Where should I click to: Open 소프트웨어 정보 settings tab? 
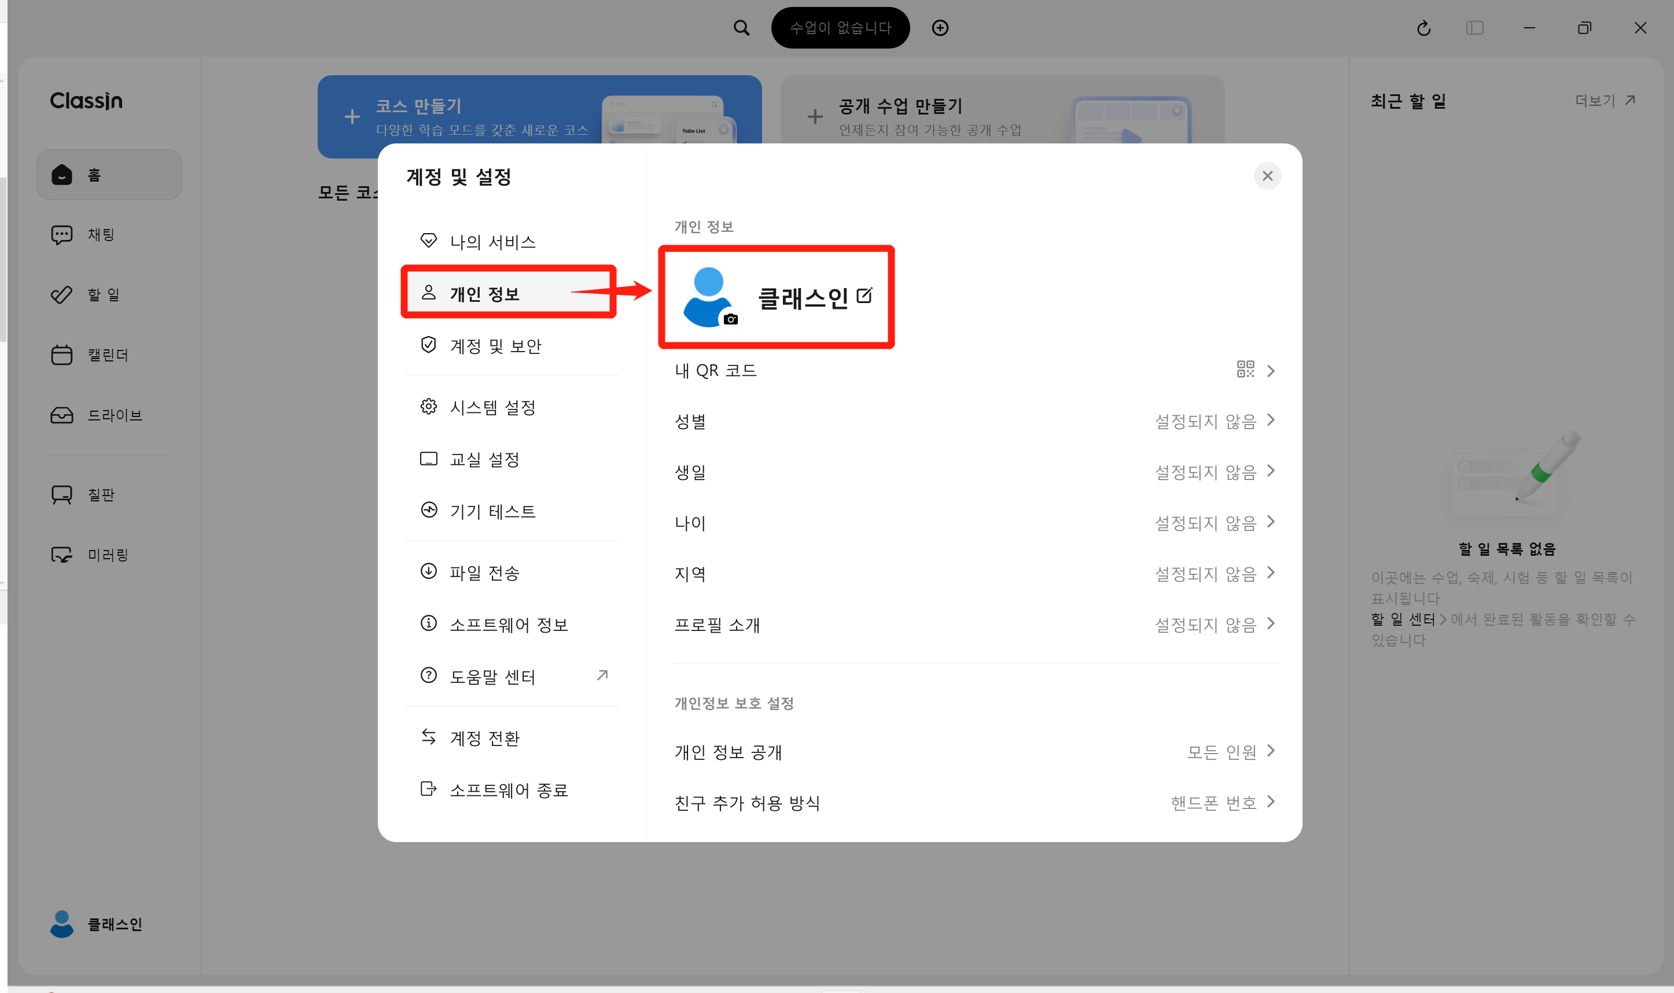tap(512, 624)
